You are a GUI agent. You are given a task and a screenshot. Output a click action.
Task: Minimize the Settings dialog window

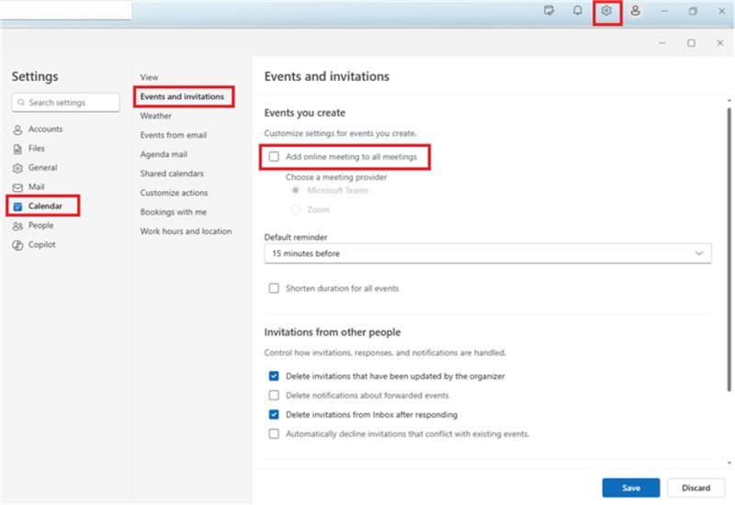[661, 42]
